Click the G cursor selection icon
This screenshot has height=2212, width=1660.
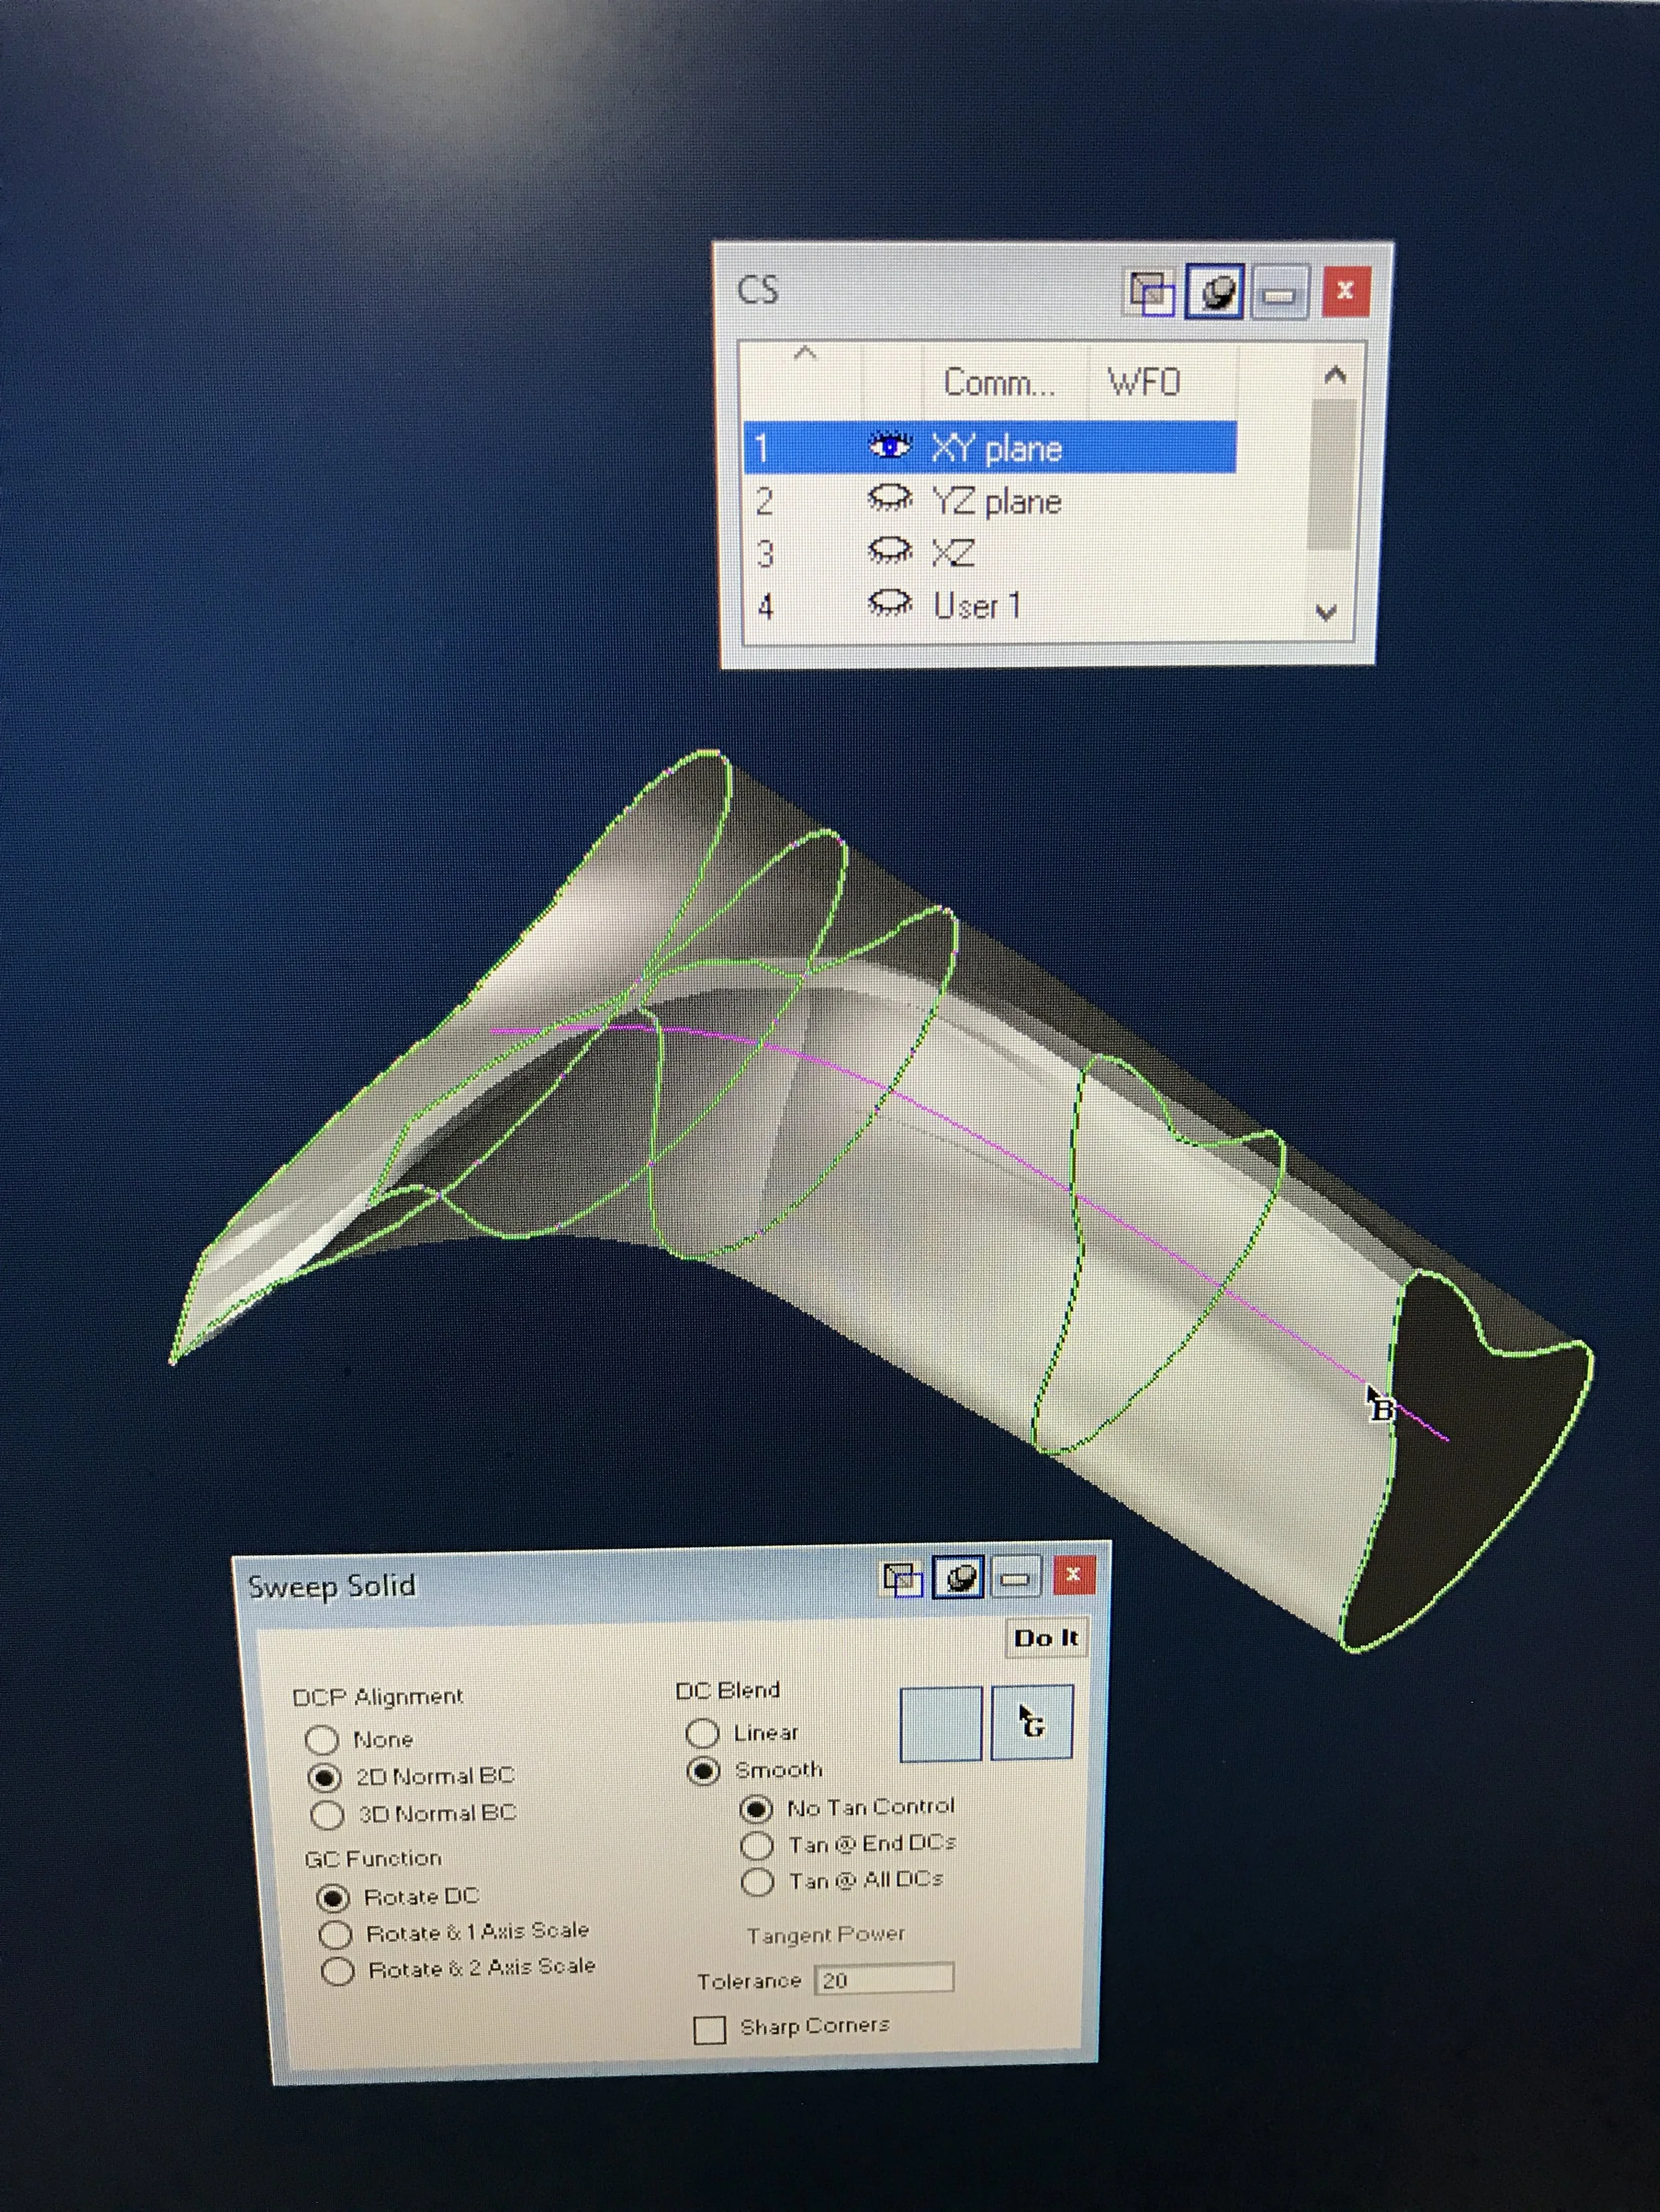click(1031, 1722)
